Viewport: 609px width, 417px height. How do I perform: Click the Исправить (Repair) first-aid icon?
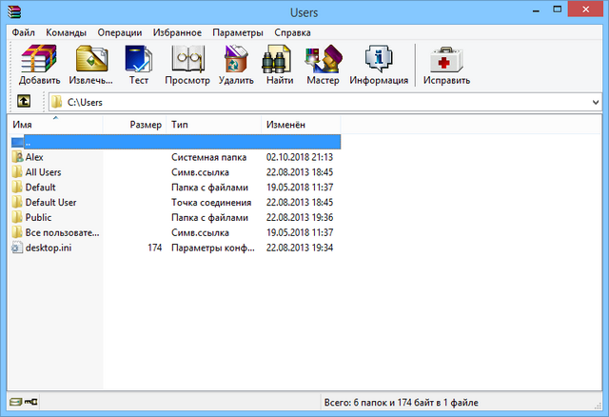pos(446,62)
